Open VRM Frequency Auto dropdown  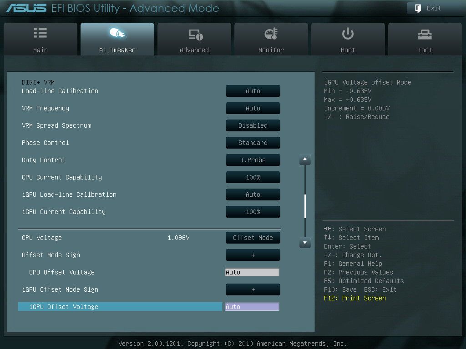click(253, 108)
